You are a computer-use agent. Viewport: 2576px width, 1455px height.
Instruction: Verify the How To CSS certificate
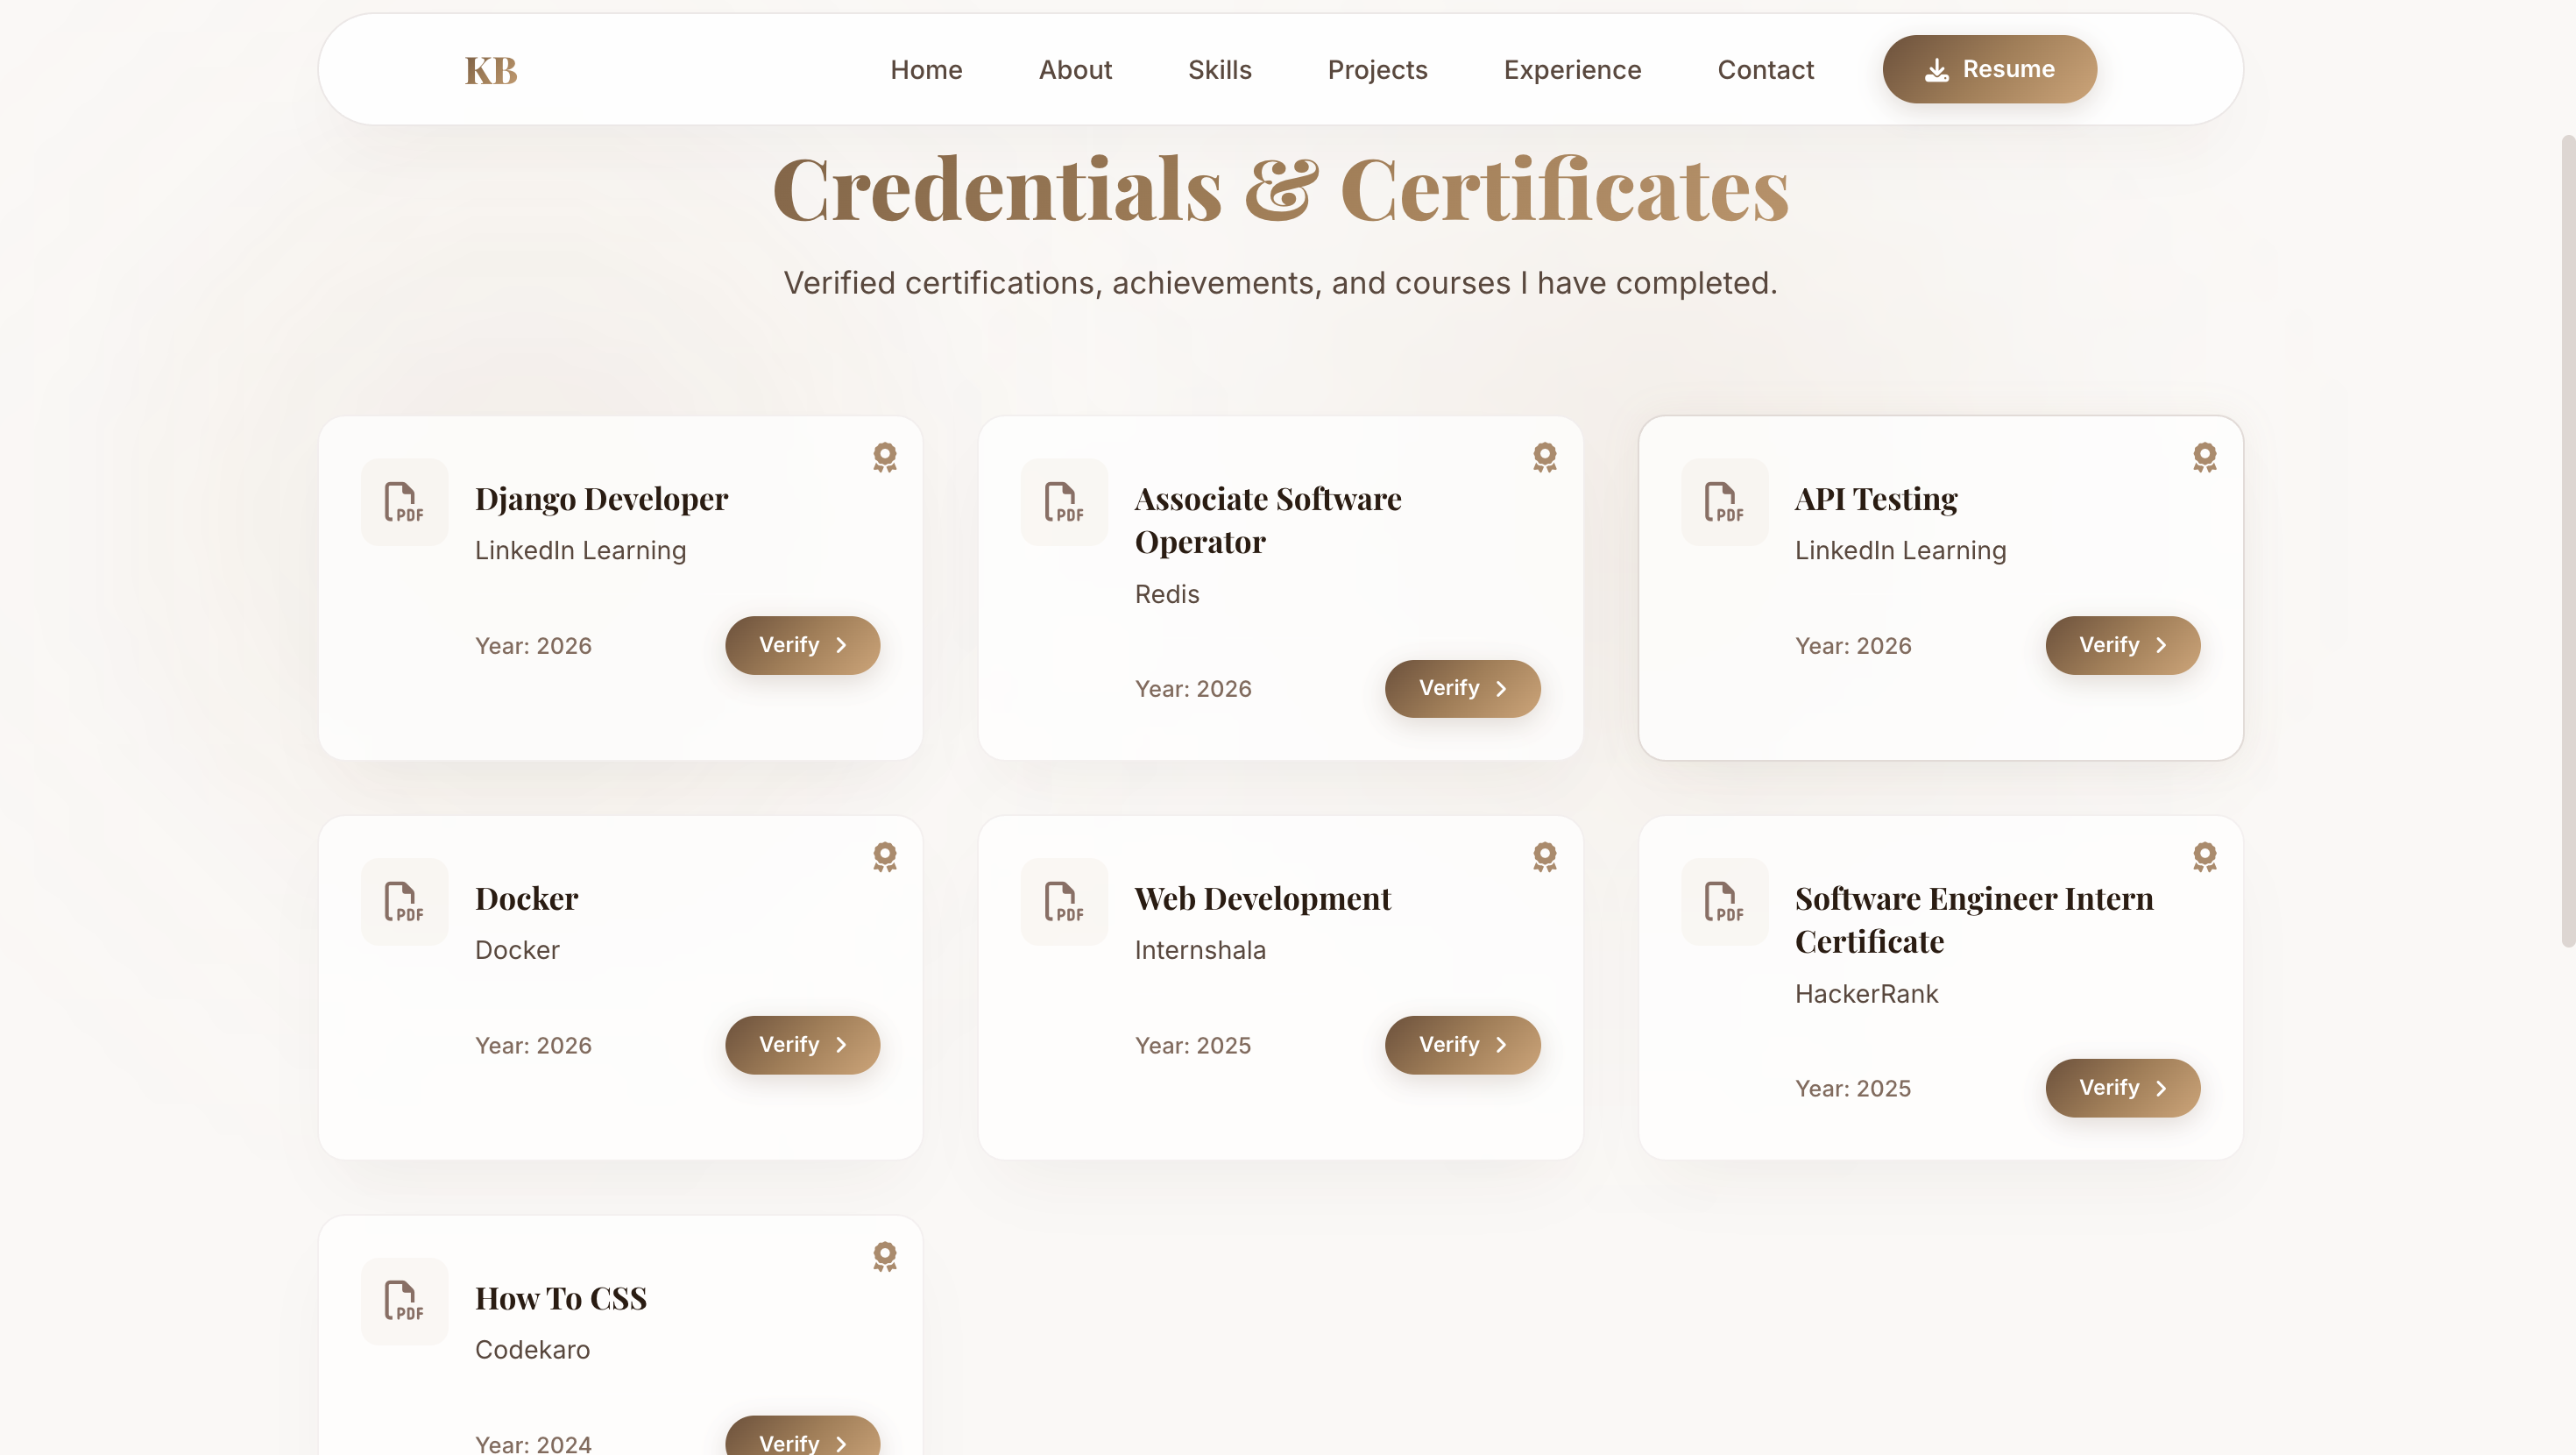click(802, 1437)
